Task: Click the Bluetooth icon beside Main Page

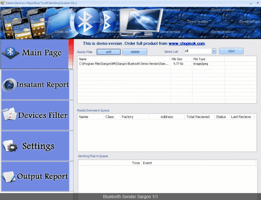Action: 11,53
